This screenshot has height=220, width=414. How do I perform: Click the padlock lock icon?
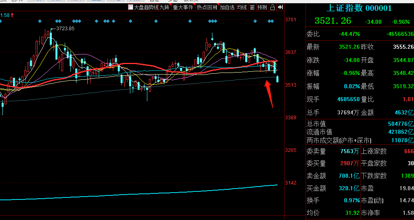pos(272,7)
